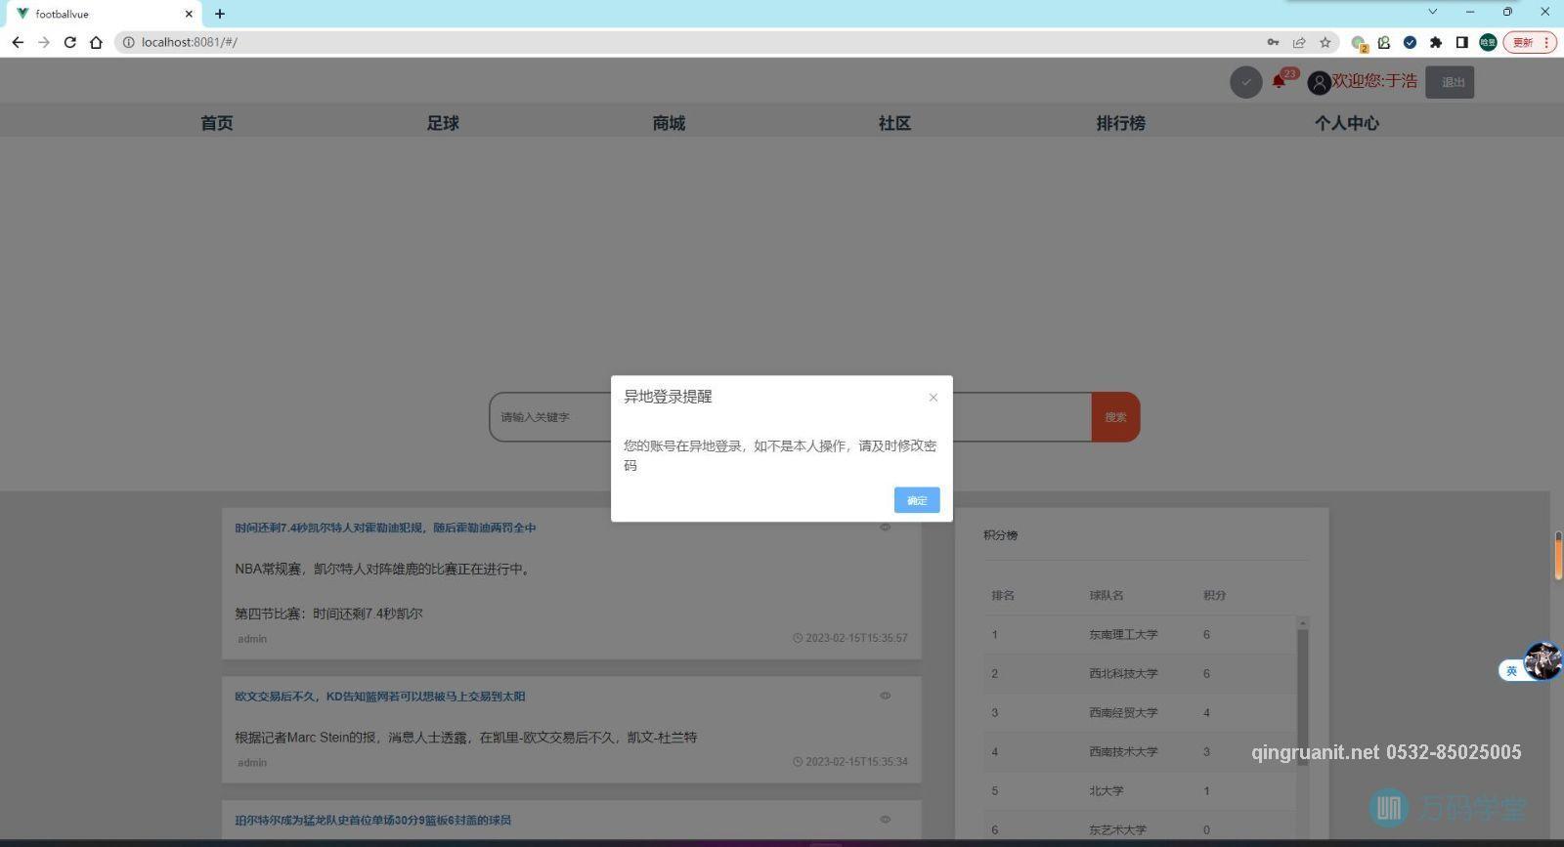
Task: Click the eye icon on the 珀尔特尔 article
Action: (885, 820)
